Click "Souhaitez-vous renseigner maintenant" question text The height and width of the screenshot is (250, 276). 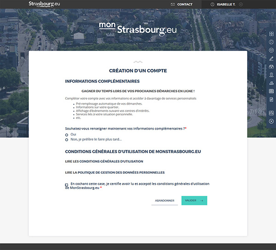click(x=126, y=129)
